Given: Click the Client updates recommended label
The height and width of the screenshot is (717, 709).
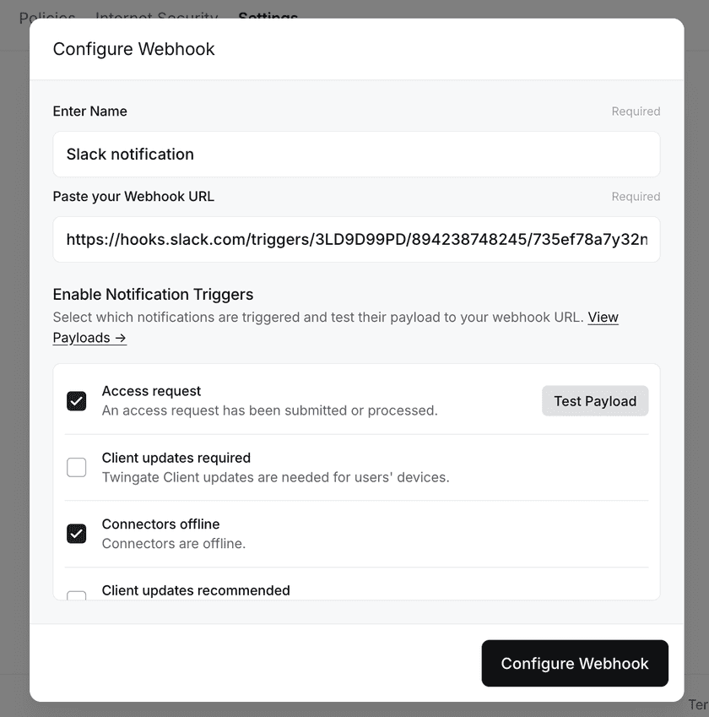Looking at the screenshot, I should click(x=196, y=590).
